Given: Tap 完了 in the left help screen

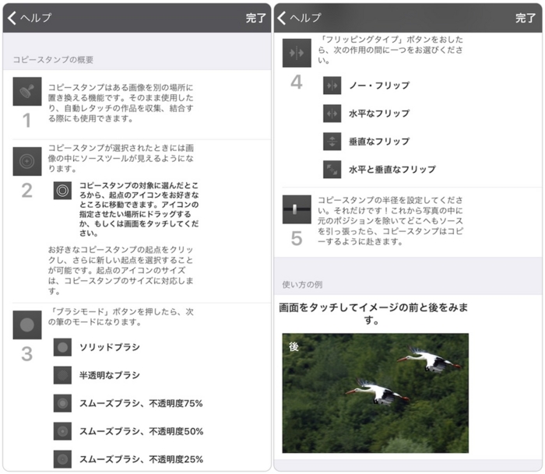Looking at the screenshot, I should [x=256, y=18].
